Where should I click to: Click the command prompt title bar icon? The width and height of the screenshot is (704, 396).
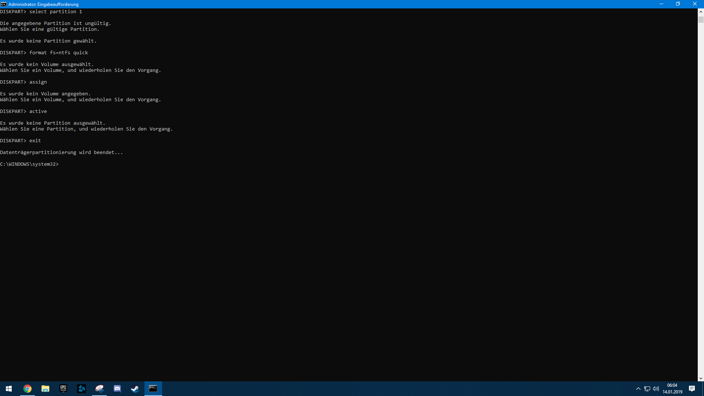pos(4,4)
